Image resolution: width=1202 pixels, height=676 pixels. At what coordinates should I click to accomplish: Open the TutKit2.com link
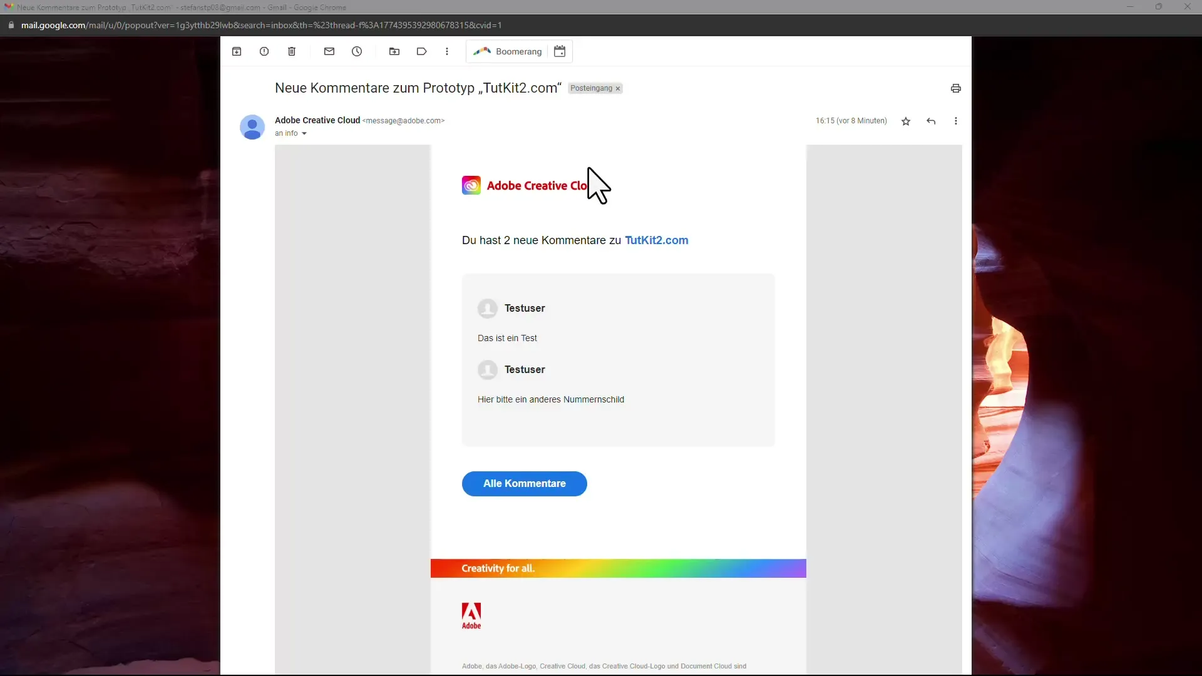[656, 240]
